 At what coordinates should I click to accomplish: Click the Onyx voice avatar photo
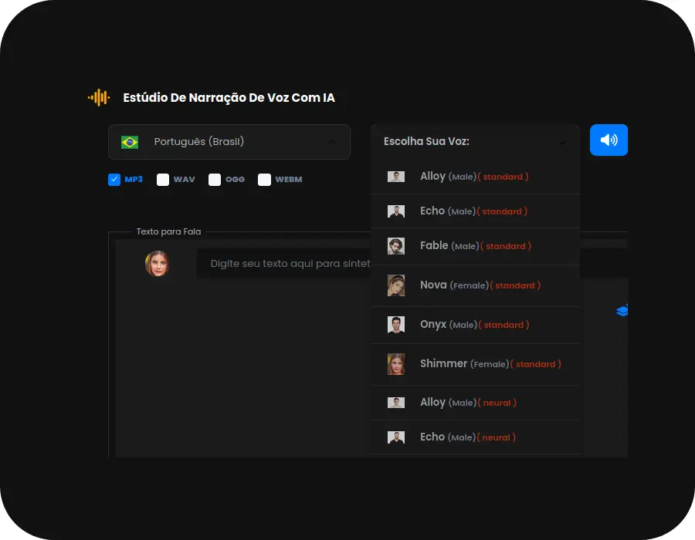pyautogui.click(x=396, y=325)
